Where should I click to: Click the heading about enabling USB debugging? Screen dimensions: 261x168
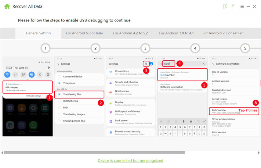click(x=74, y=20)
